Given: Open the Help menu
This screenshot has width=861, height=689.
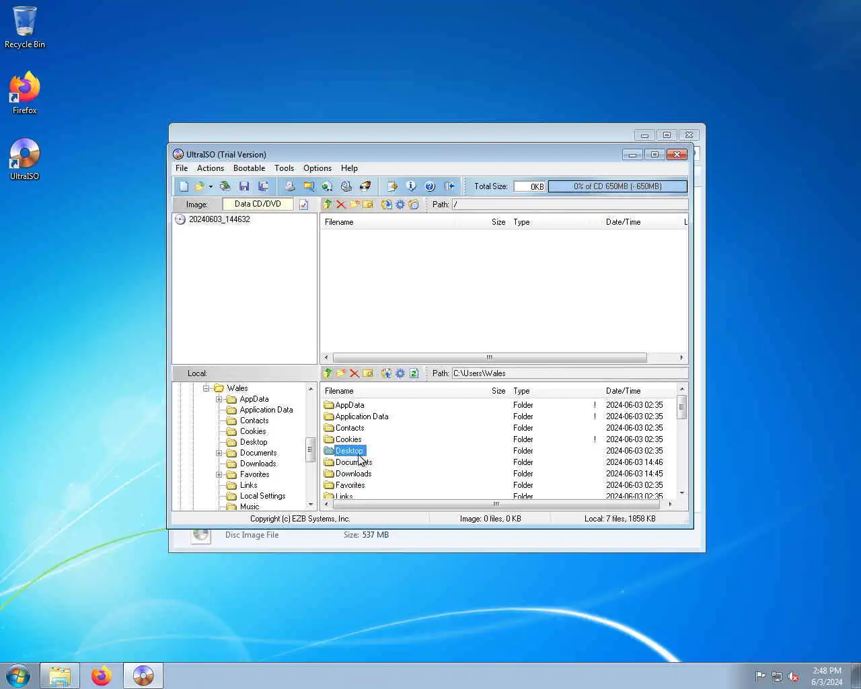Looking at the screenshot, I should (x=349, y=168).
